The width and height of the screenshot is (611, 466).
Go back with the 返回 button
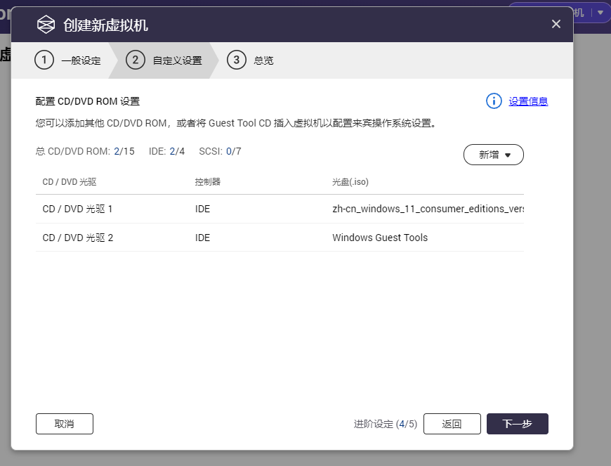click(452, 424)
